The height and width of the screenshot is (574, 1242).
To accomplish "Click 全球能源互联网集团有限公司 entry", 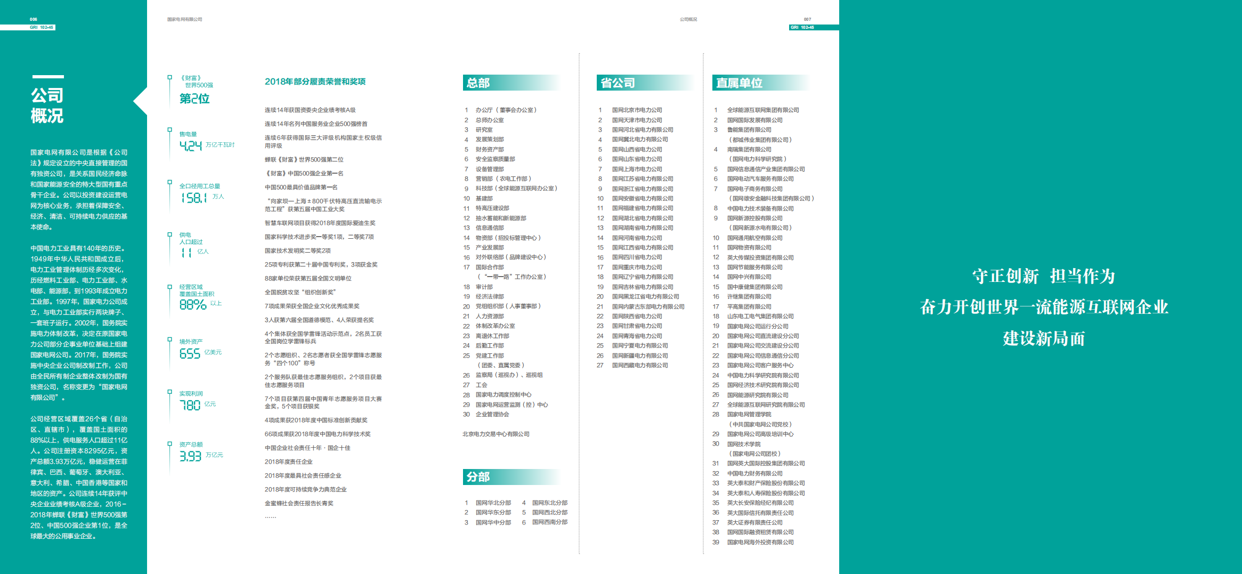I will [x=763, y=110].
